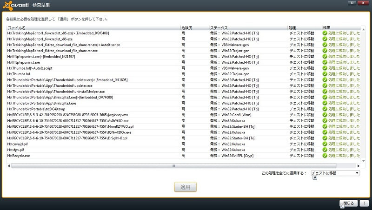This screenshot has width=372, height=210.
Task: Click the horizontal scrollbar left arrow
Action: click(x=9, y=166)
